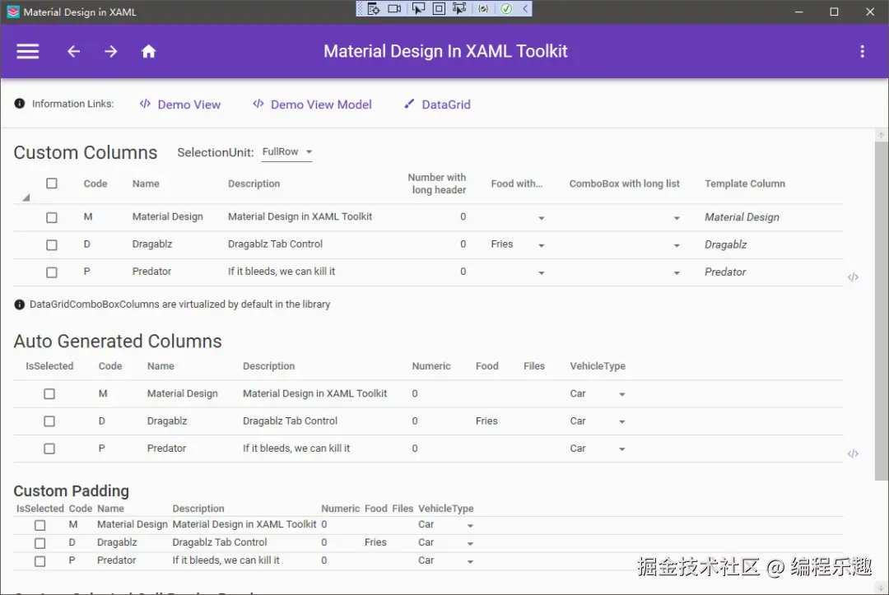Screen dimensions: 889x595
Task: View source code icon beside Custom Columns grid
Action: tap(853, 277)
